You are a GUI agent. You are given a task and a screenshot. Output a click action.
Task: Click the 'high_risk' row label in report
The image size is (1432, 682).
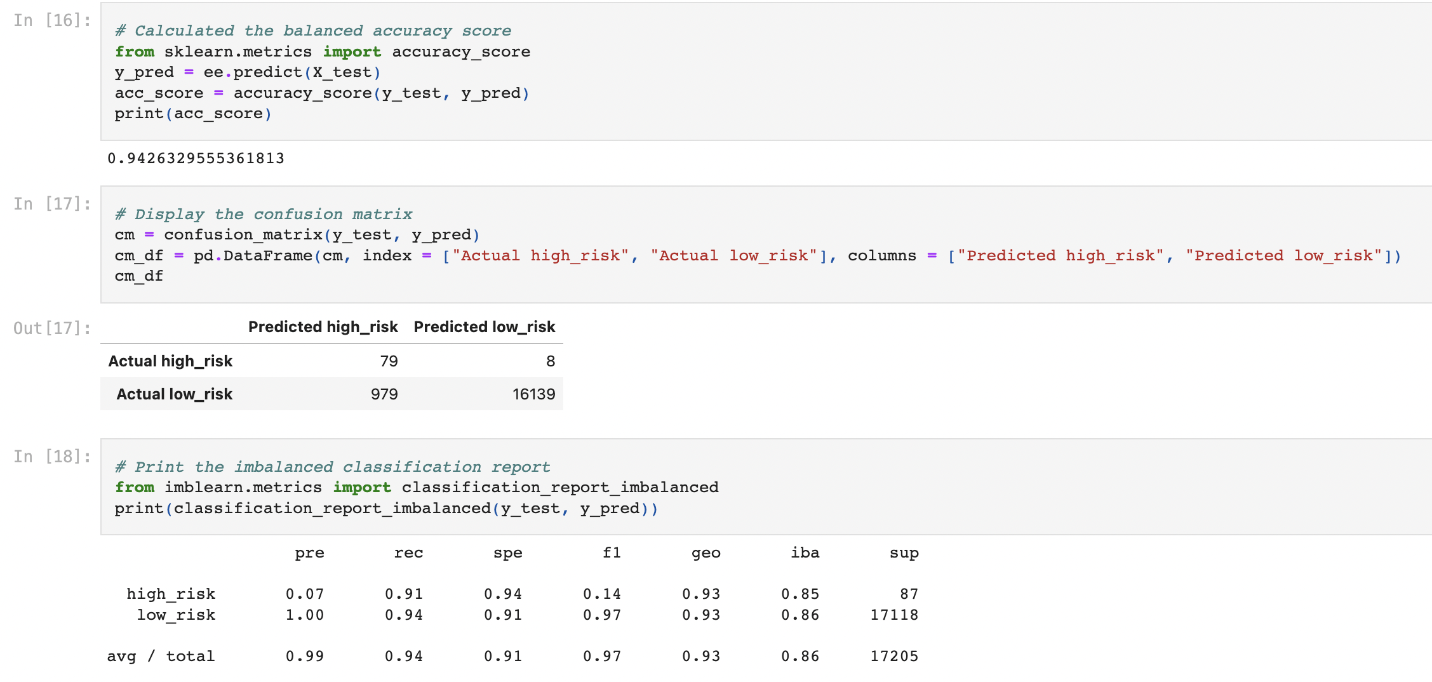[x=171, y=594]
